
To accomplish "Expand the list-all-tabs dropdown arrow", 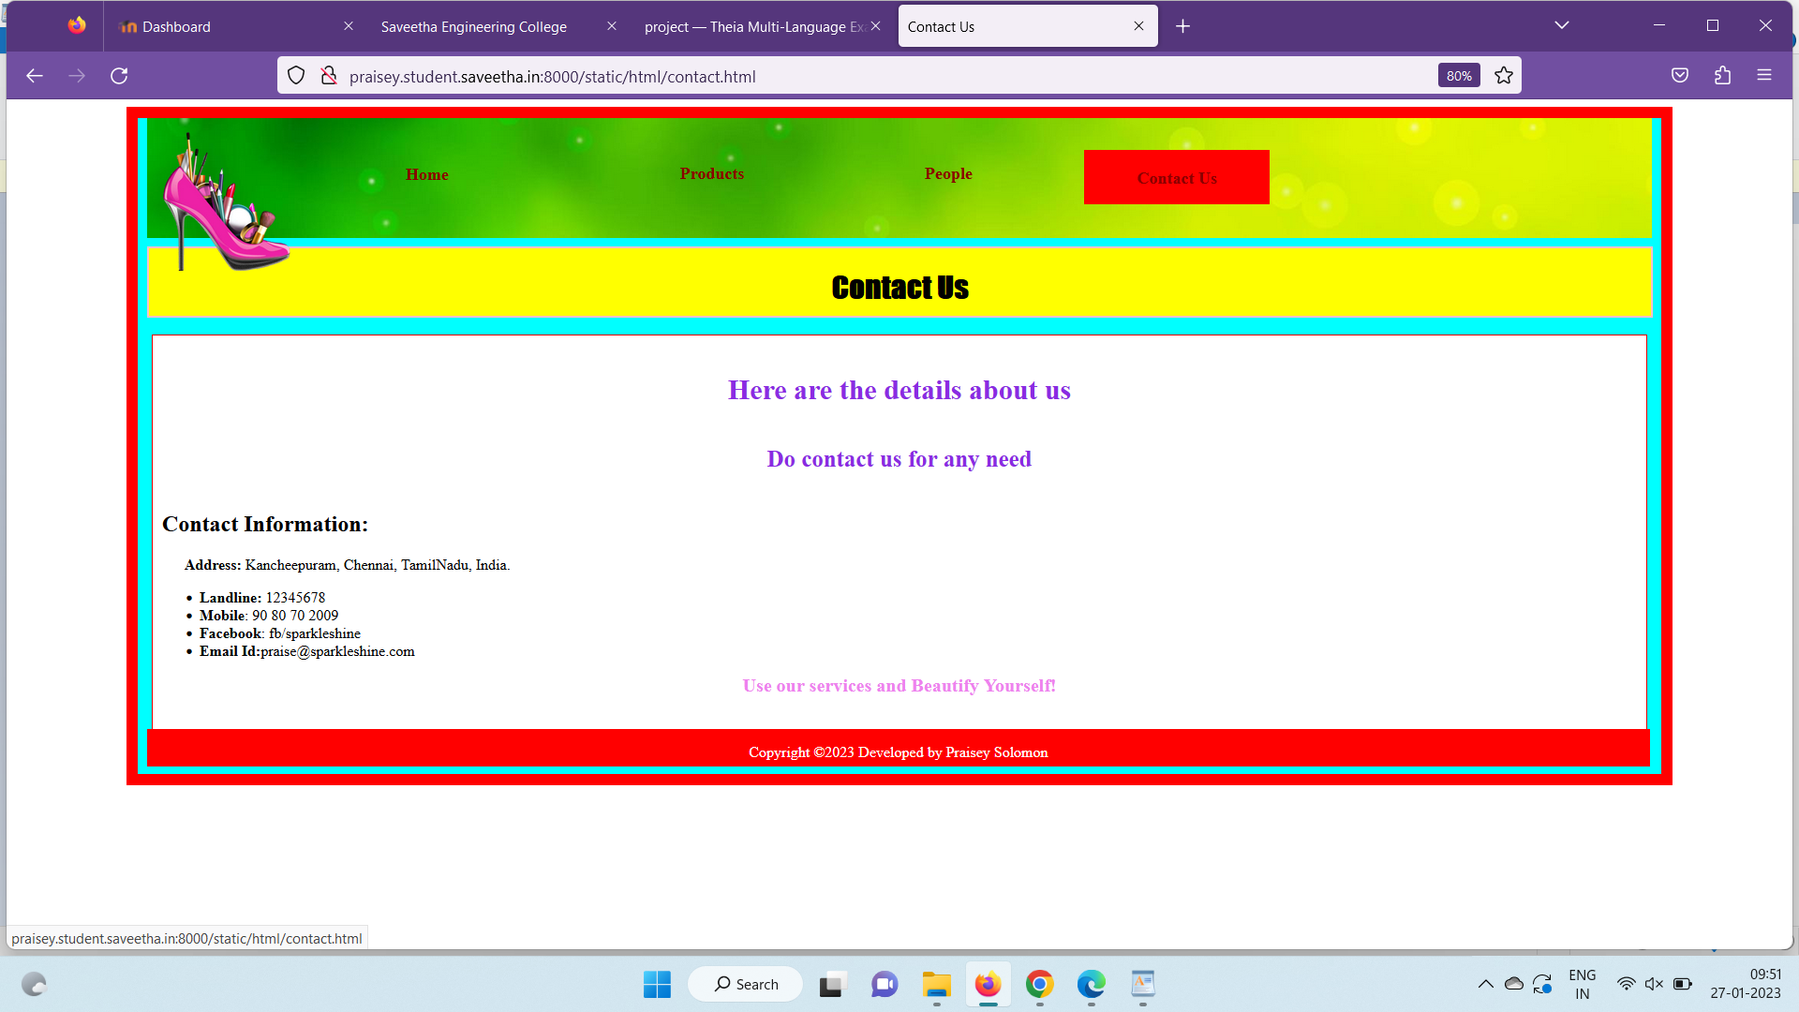I will 1561,25.
